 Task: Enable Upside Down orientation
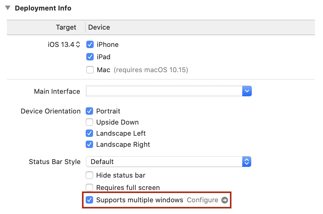[x=89, y=122]
